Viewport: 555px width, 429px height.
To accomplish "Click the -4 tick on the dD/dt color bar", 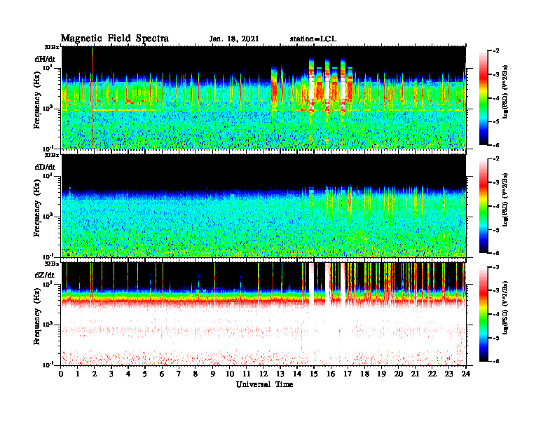I will click(496, 206).
